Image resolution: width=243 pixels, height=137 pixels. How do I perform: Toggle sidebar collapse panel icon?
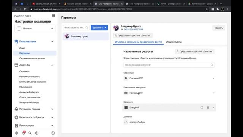[x=53, y=133]
